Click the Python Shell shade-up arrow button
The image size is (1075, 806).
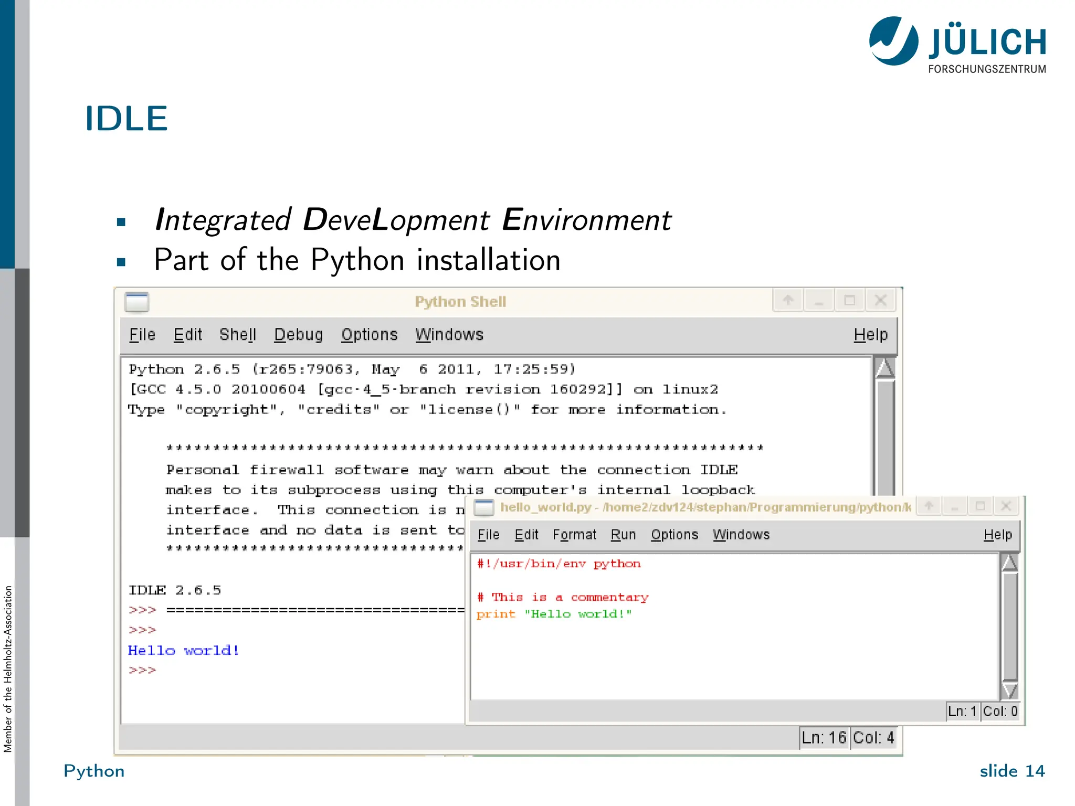click(x=788, y=301)
